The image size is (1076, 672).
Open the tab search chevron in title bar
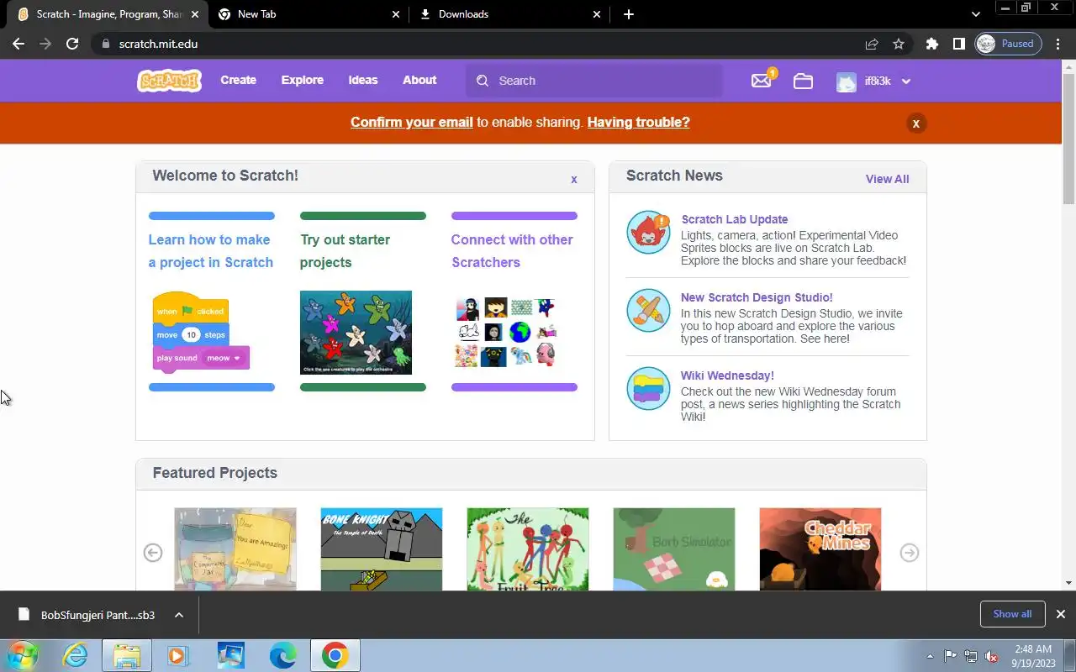click(x=975, y=14)
